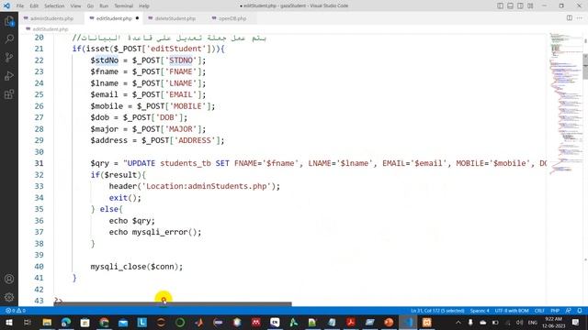Switch to deleteStudent.php tab
This screenshot has width=588, height=330.
175,18
